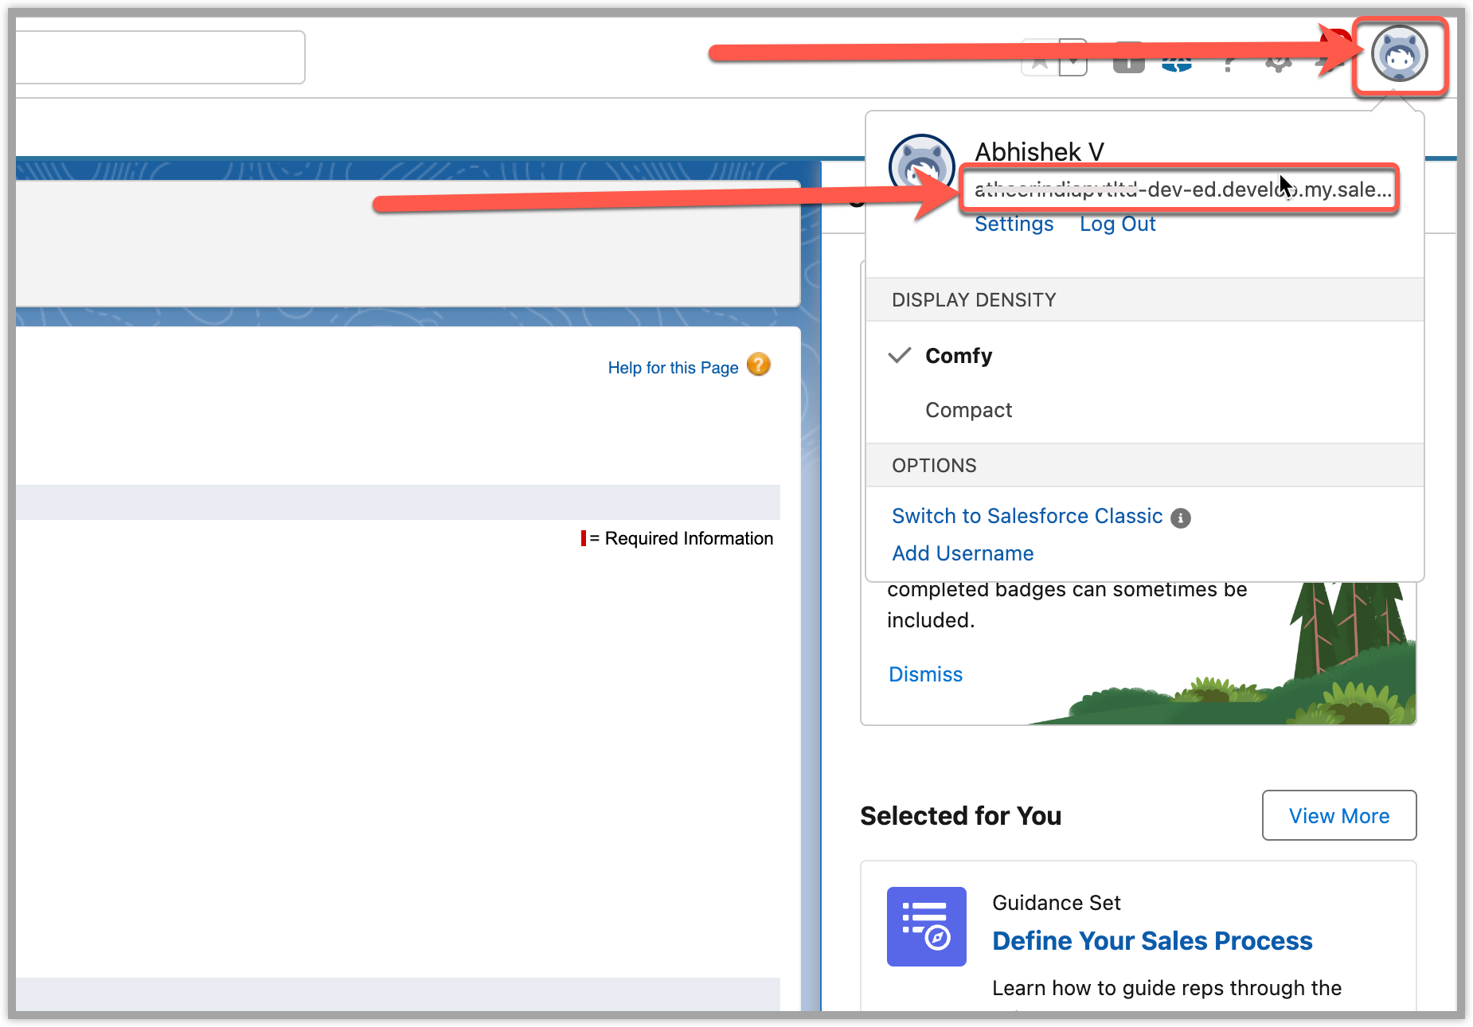Image resolution: width=1473 pixels, height=1027 pixels.
Task: Click the Trailhead guidance icon in header
Action: pos(1177,62)
